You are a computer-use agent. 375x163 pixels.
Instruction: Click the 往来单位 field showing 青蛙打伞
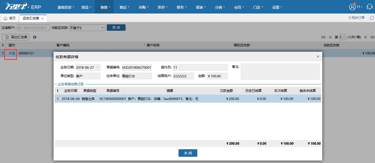[137, 76]
